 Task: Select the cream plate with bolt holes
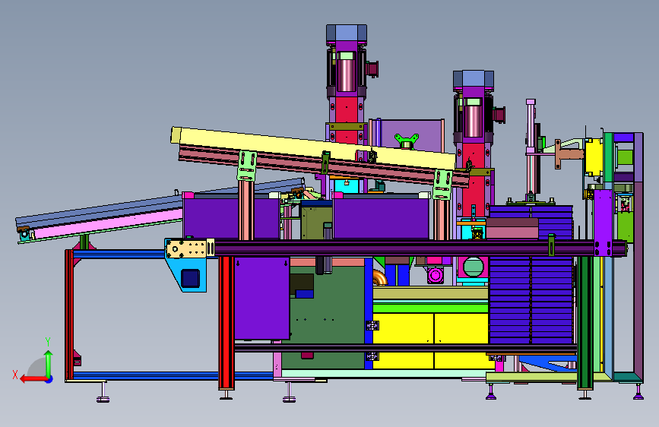click(x=187, y=248)
